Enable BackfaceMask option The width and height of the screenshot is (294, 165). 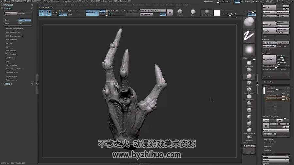coord(119,11)
